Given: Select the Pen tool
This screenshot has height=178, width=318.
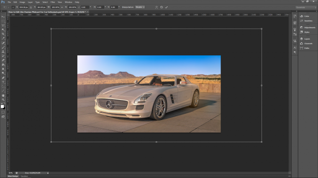Looking at the screenshot, I should [3, 78].
